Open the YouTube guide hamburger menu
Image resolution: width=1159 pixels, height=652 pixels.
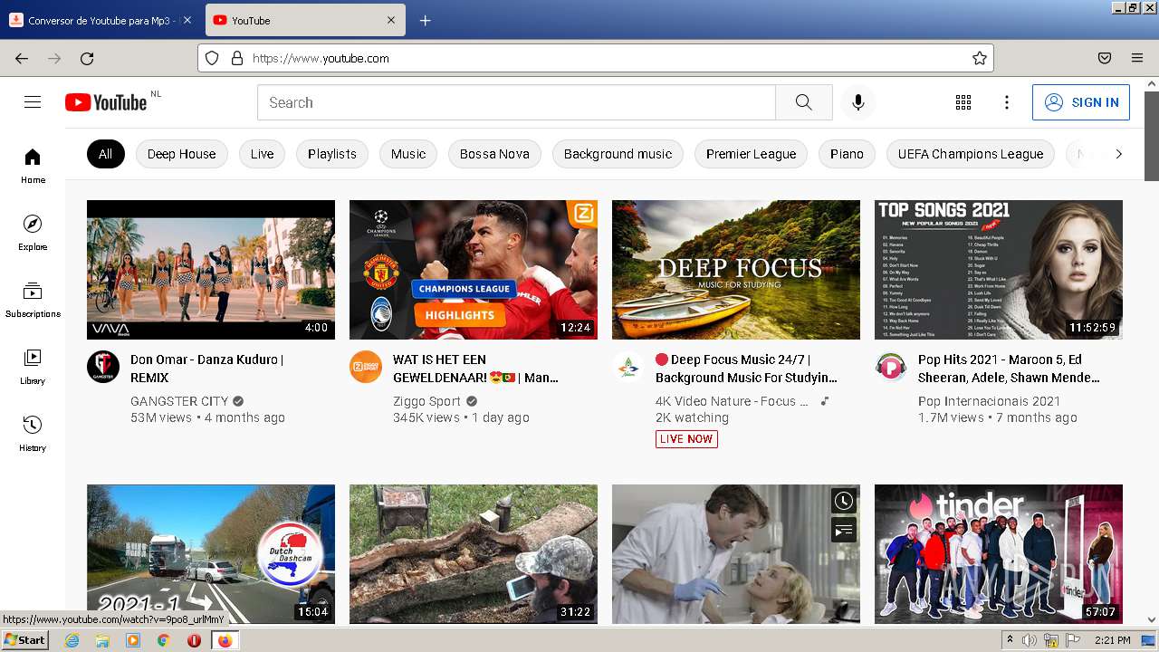pyautogui.click(x=33, y=102)
